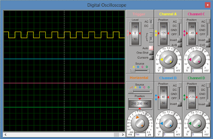This screenshot has height=139, width=213.
Task: Click the Trigger Source selector slider
Action: [x=140, y=70]
